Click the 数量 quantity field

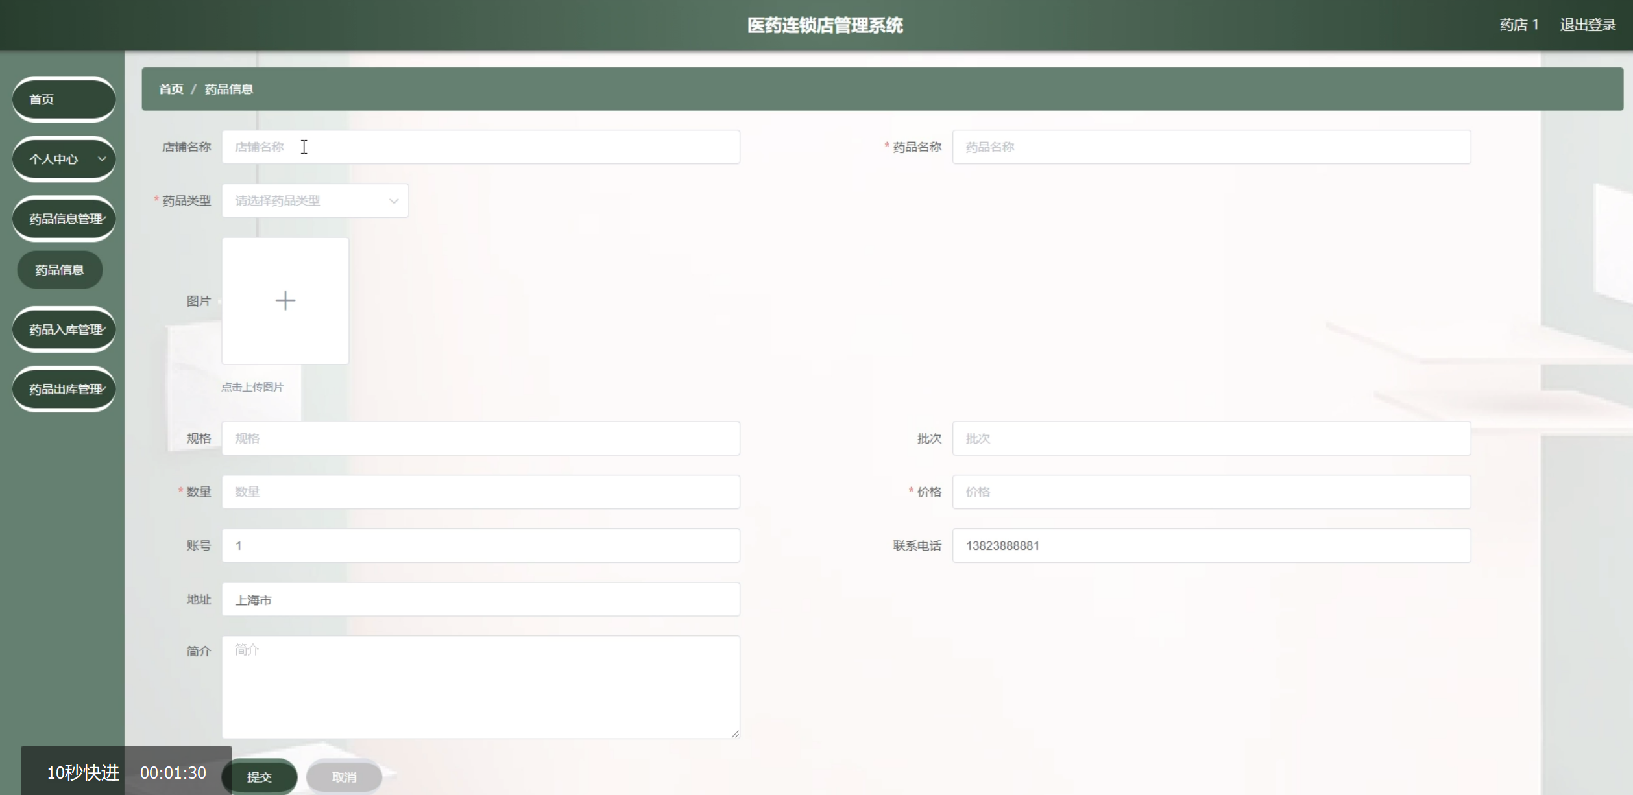click(480, 492)
